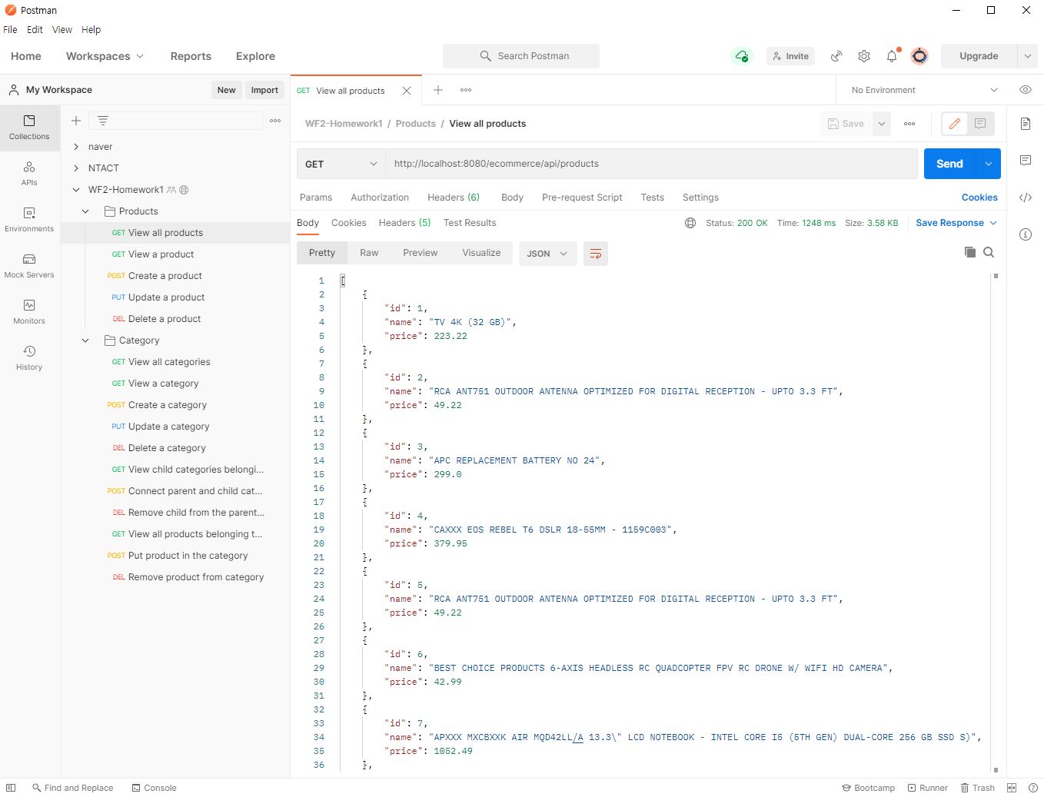Image resolution: width=1044 pixels, height=797 pixels.
Task: Open the Test Results response tab
Action: click(x=470, y=223)
